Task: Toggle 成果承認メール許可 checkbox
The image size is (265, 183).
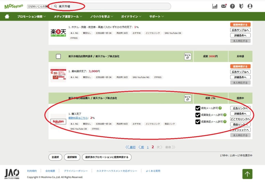Action: point(198,122)
